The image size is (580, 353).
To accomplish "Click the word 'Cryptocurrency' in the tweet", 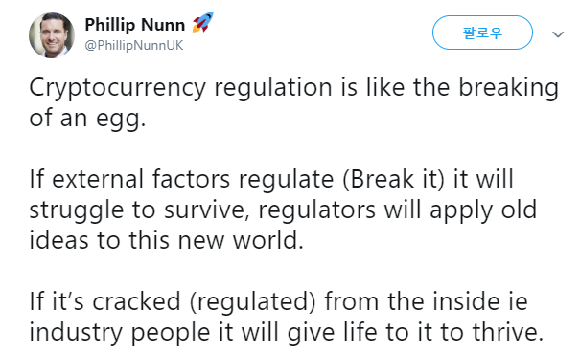I will [117, 89].
